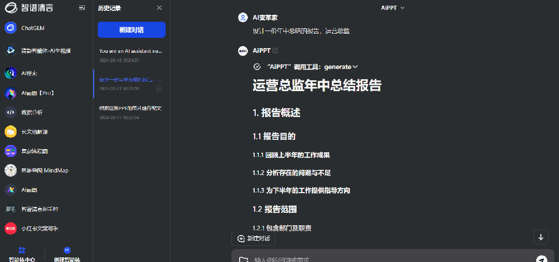Open 智能体中心 grid icon
Image resolution: width=559 pixels, height=262 pixels.
coord(22,250)
